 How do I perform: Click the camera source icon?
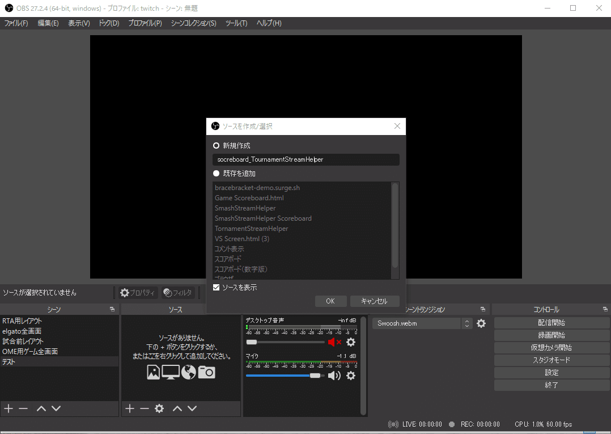coord(206,372)
